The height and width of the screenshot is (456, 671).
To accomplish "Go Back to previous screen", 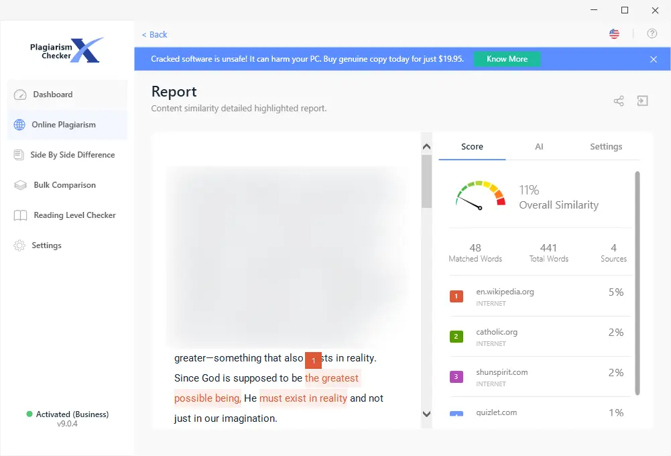I will click(x=154, y=35).
